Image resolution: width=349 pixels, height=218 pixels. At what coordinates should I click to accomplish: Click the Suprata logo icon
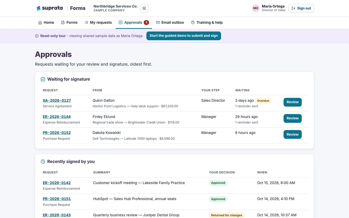click(38, 8)
